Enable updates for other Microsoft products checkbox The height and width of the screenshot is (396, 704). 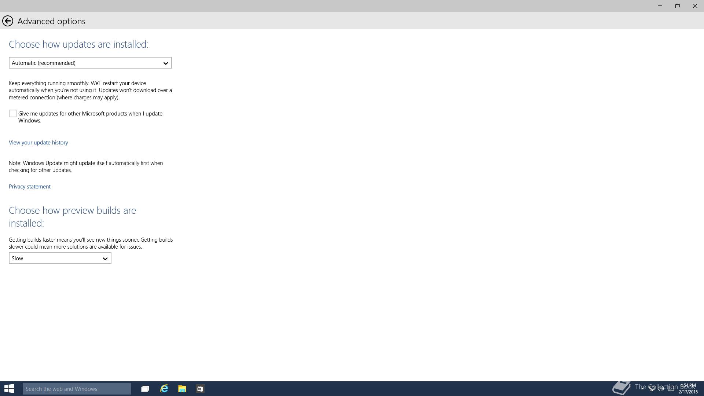pos(12,114)
